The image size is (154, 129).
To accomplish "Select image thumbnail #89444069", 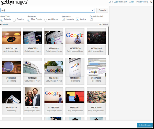I will click(x=54, y=37).
